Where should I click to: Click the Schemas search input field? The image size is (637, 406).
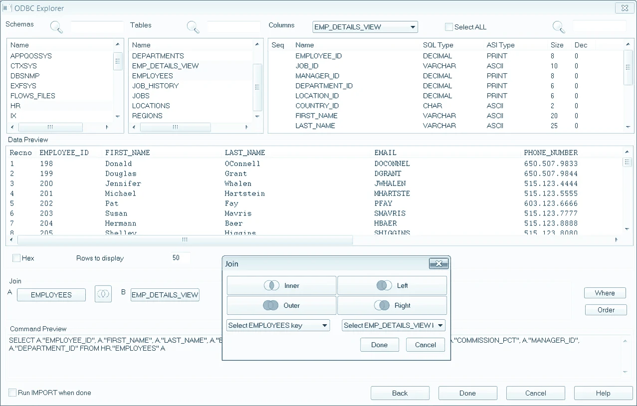(x=97, y=27)
